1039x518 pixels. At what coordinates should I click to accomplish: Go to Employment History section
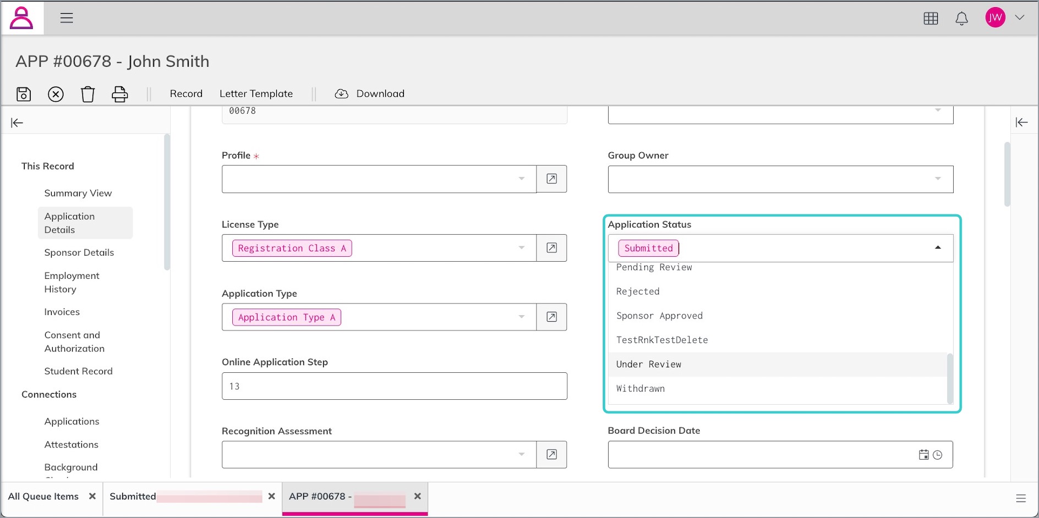[72, 282]
